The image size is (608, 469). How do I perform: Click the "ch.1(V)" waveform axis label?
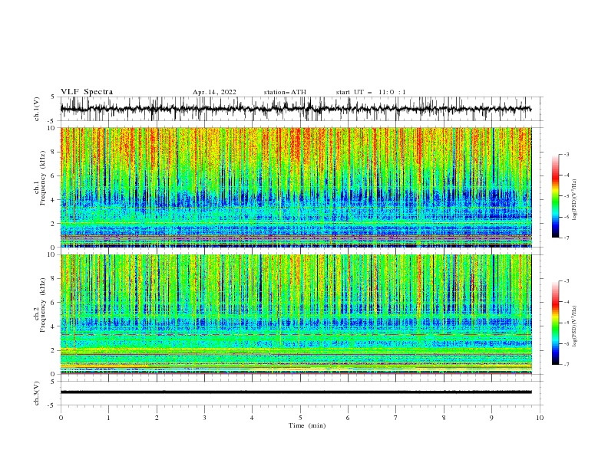[37, 109]
